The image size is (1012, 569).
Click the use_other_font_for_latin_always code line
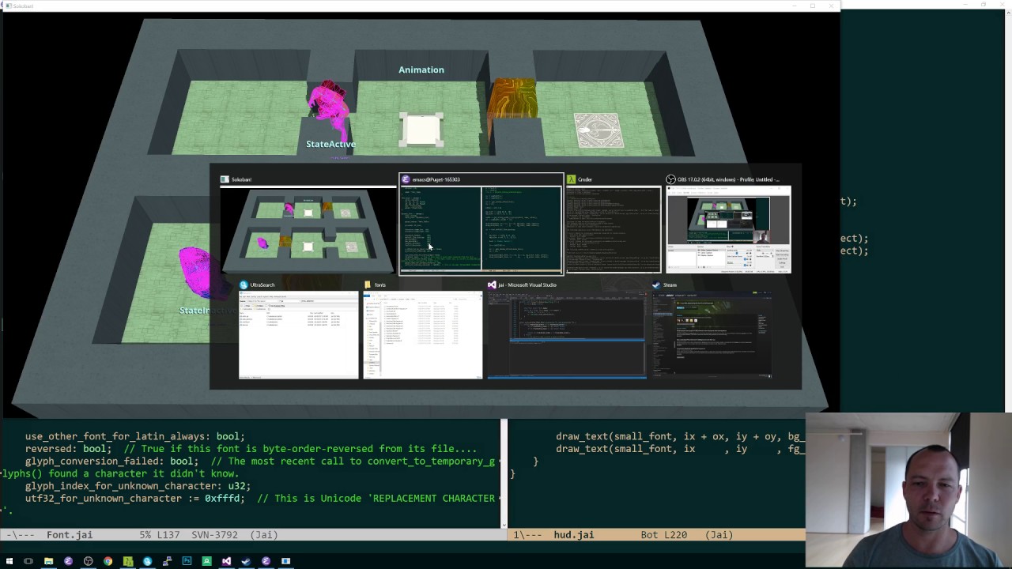pyautogui.click(x=135, y=436)
